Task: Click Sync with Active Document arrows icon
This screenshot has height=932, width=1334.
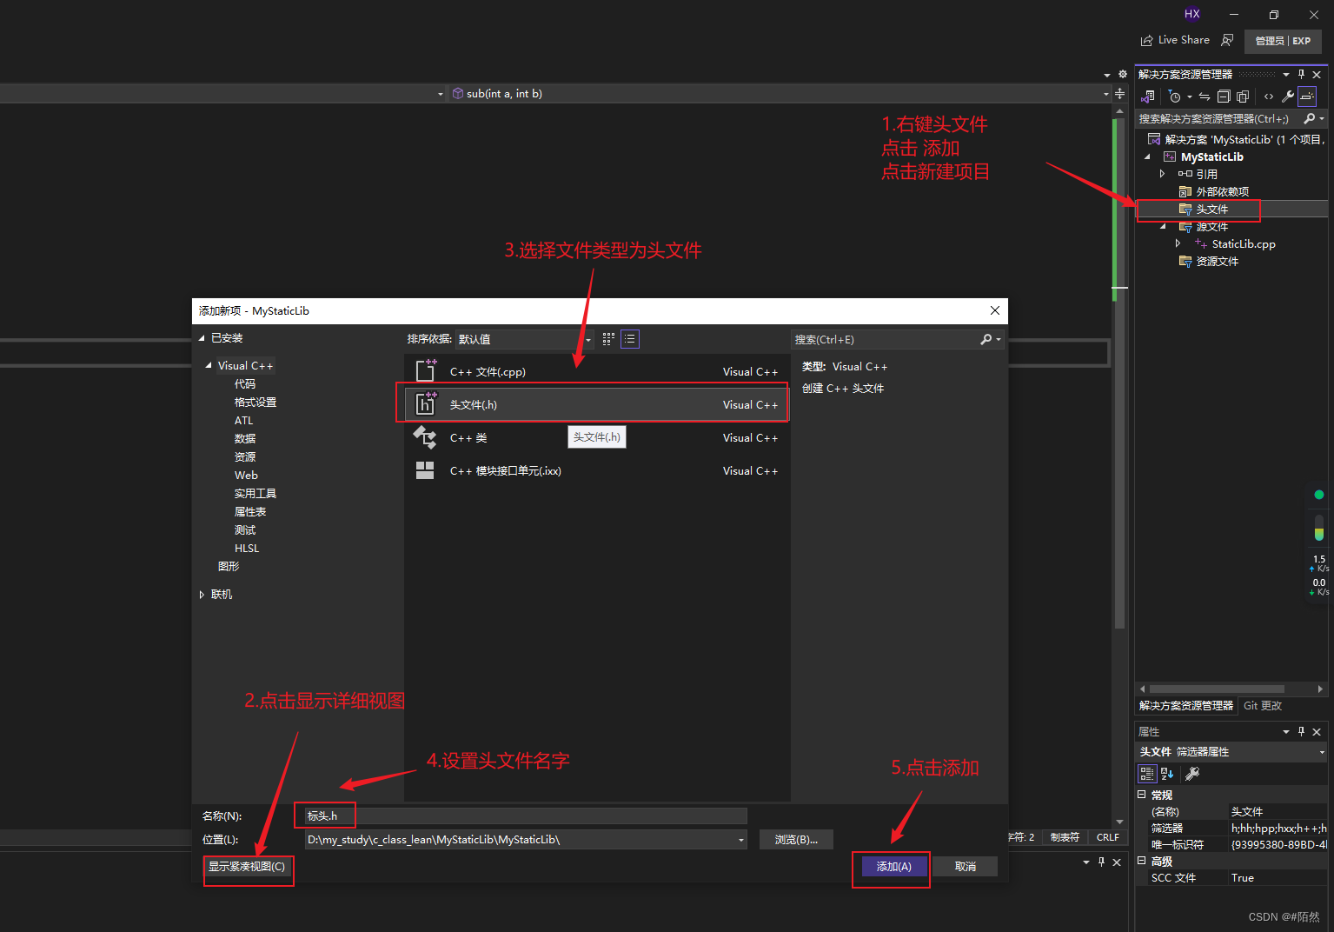Action: pyautogui.click(x=1205, y=97)
